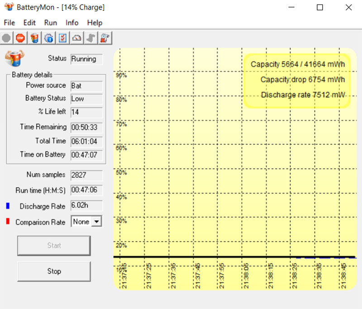Open the File menu

(9, 23)
